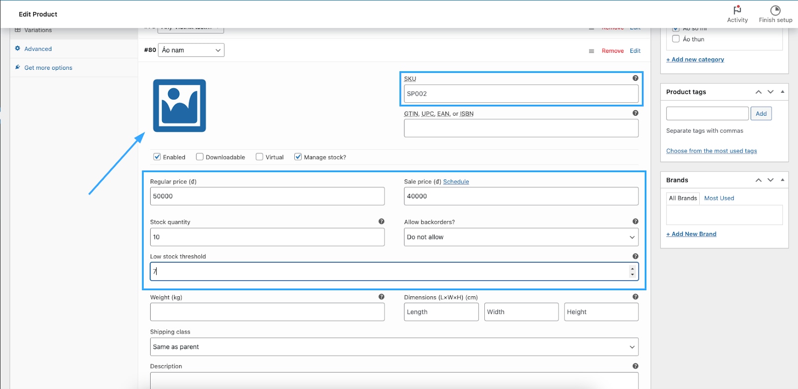Open the Áo nam attribute dropdown
The image size is (798, 389).
[191, 50]
